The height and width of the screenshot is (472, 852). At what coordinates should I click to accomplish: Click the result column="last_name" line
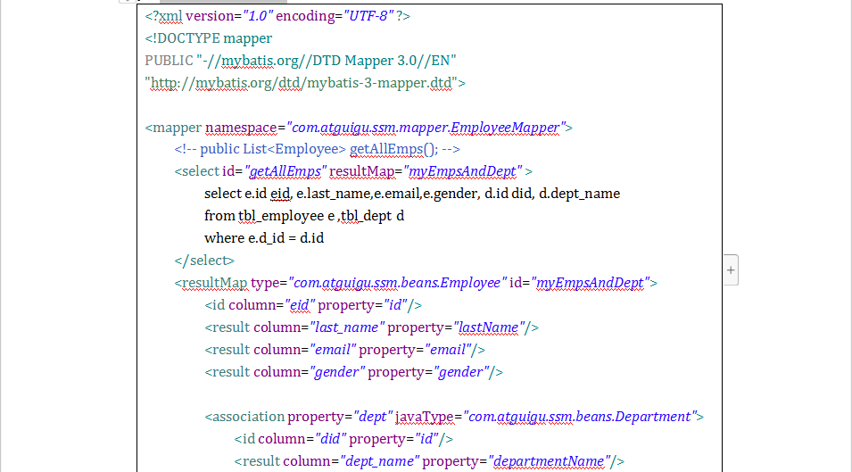(372, 327)
